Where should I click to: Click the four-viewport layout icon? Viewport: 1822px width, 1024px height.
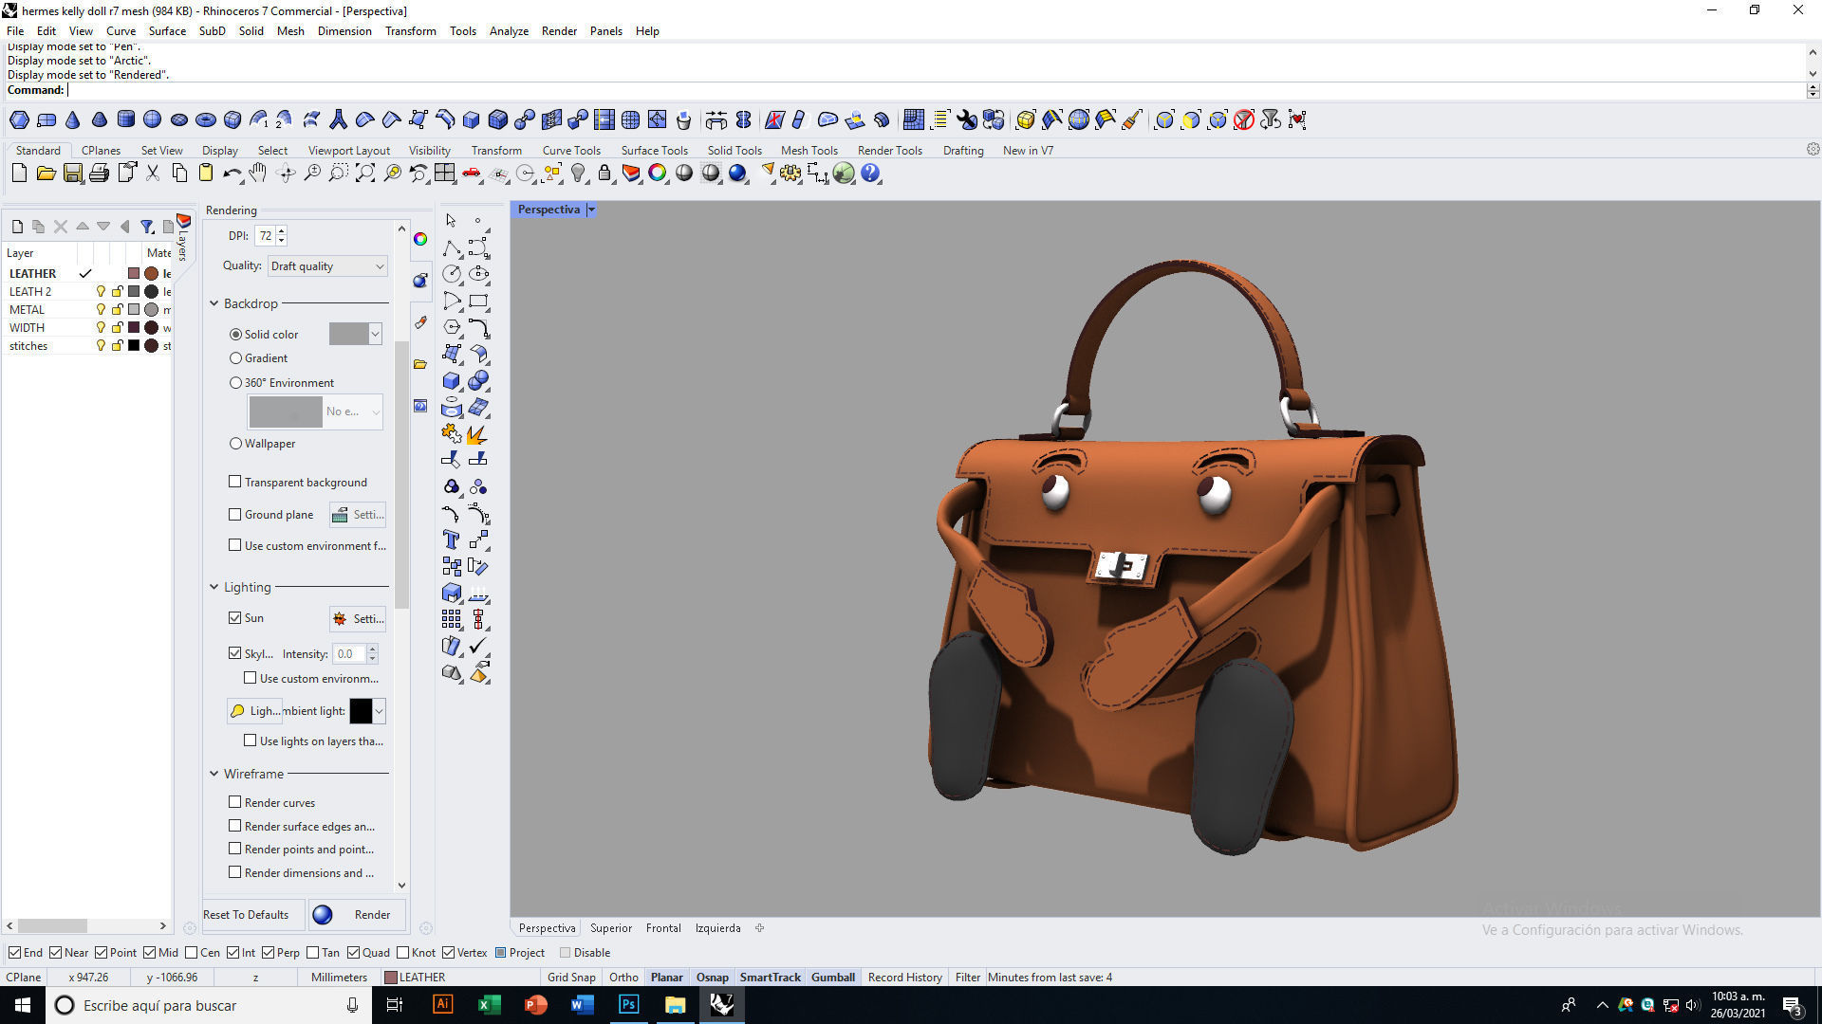(445, 174)
